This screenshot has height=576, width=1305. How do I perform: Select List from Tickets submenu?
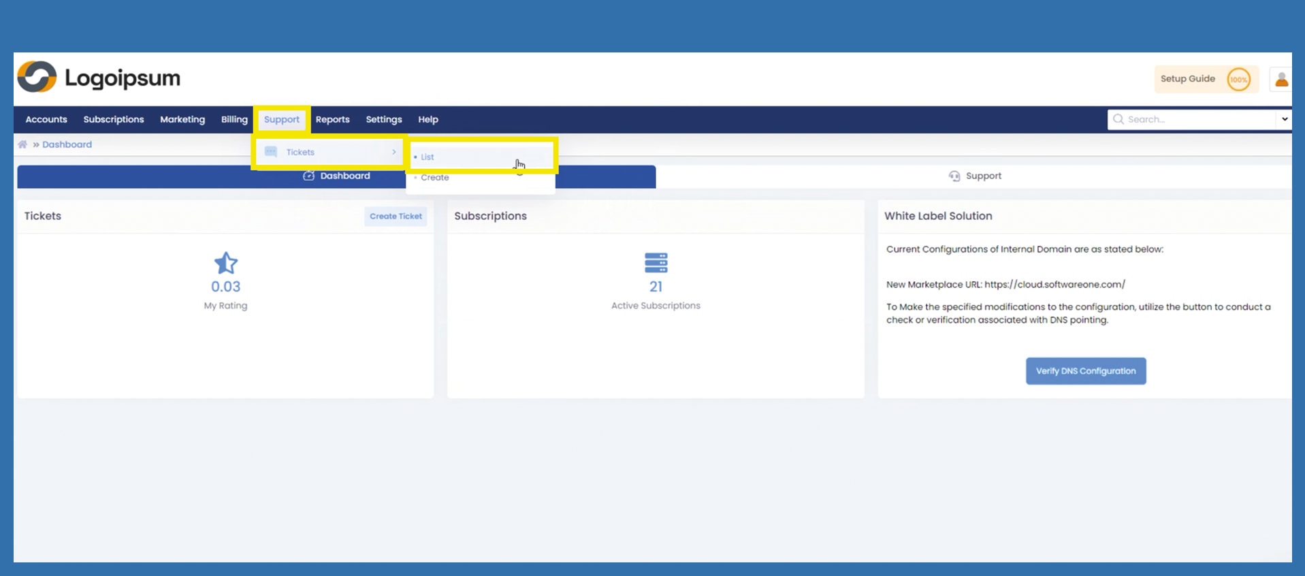pyautogui.click(x=428, y=157)
